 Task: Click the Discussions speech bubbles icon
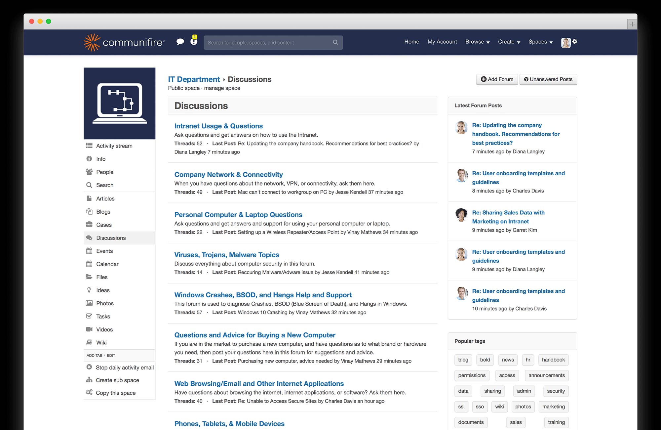coord(89,238)
